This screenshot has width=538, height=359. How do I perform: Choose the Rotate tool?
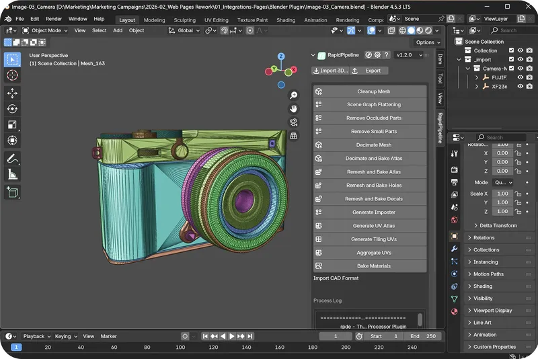click(x=12, y=109)
